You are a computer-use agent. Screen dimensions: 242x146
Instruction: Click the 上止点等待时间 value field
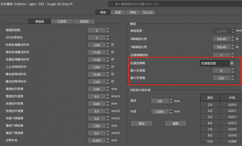pyautogui.click(x=97, y=67)
